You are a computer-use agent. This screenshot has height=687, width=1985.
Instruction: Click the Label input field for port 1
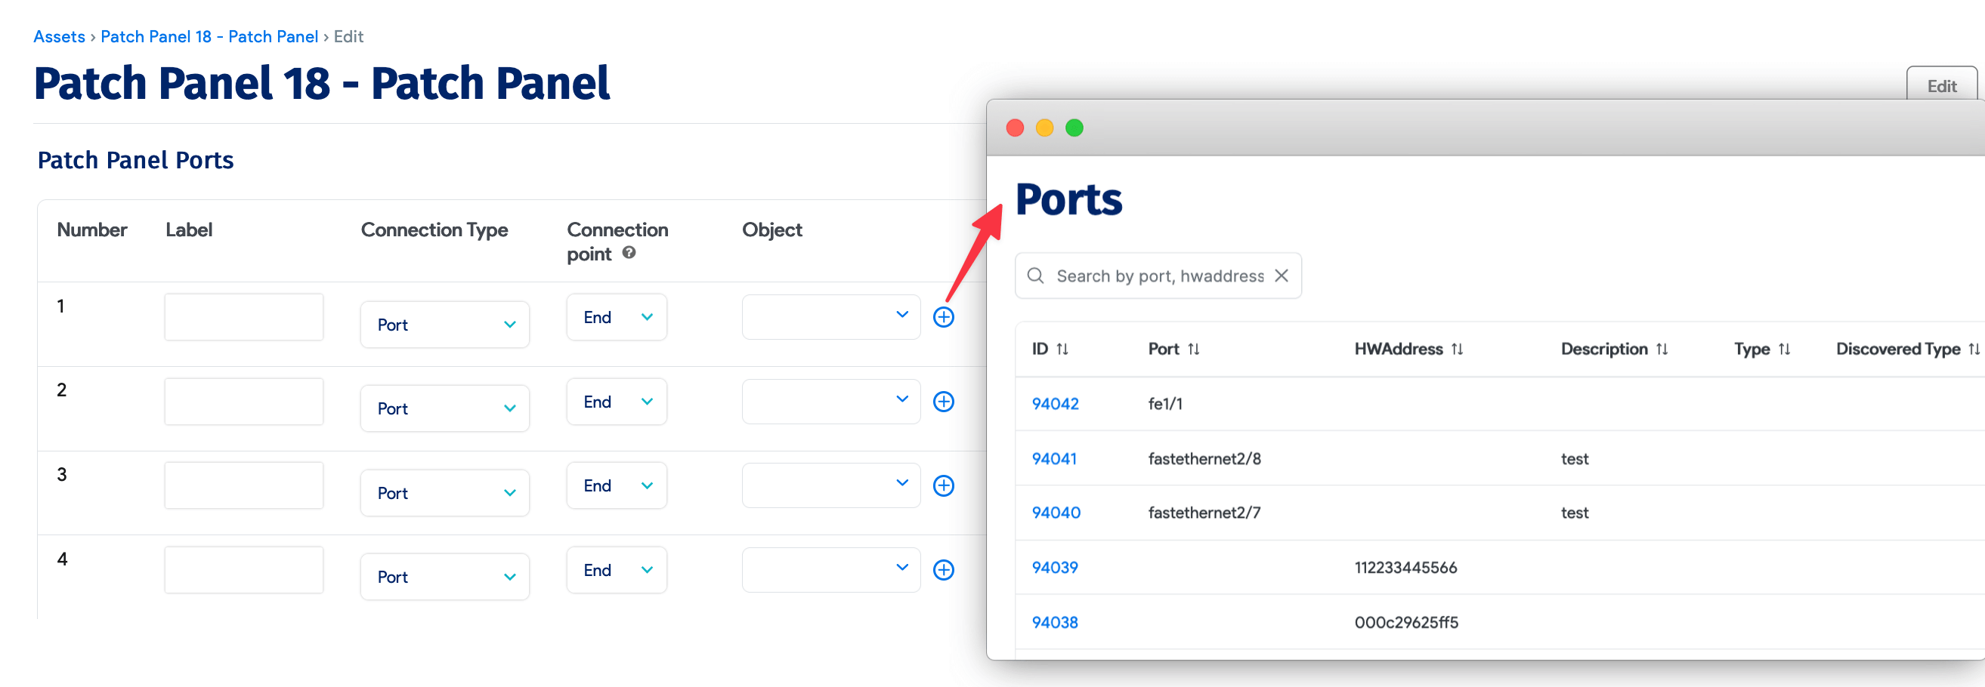tap(243, 316)
